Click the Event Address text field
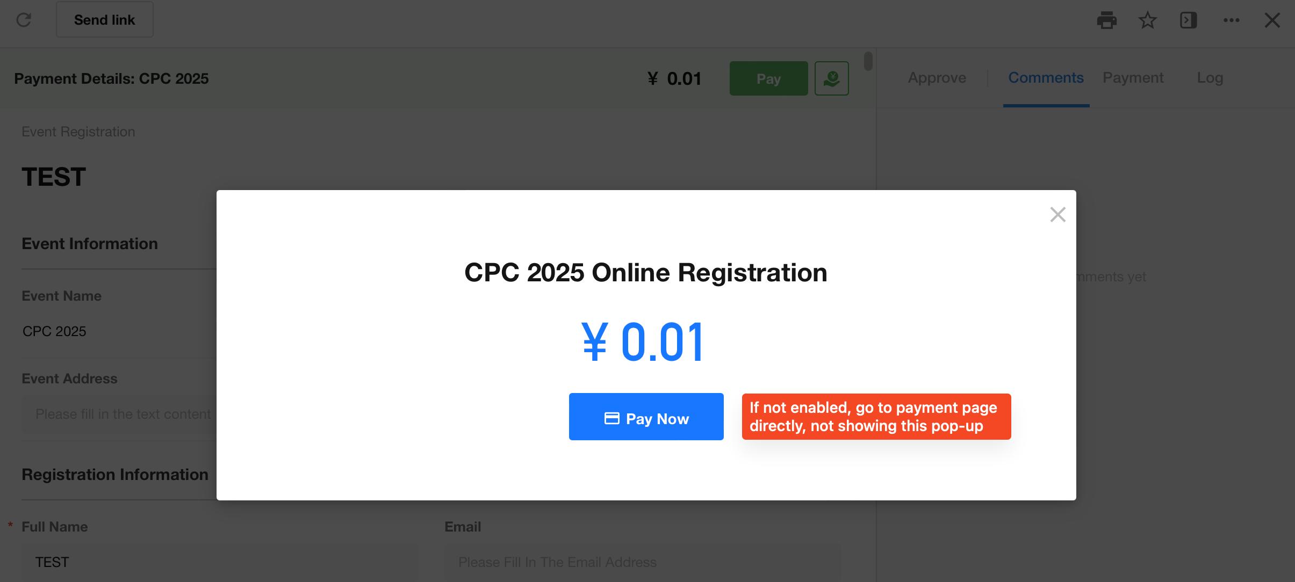 pyautogui.click(x=119, y=414)
